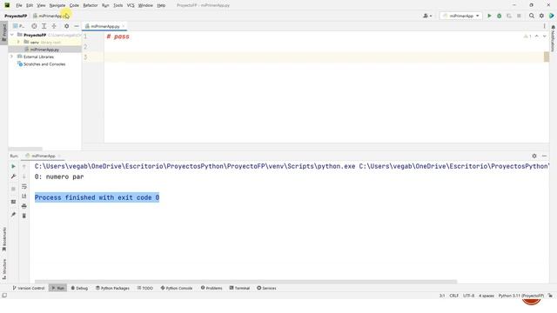This screenshot has height=313, width=557.
Task: Go to next highlighted problem arrow
Action: (x=544, y=37)
